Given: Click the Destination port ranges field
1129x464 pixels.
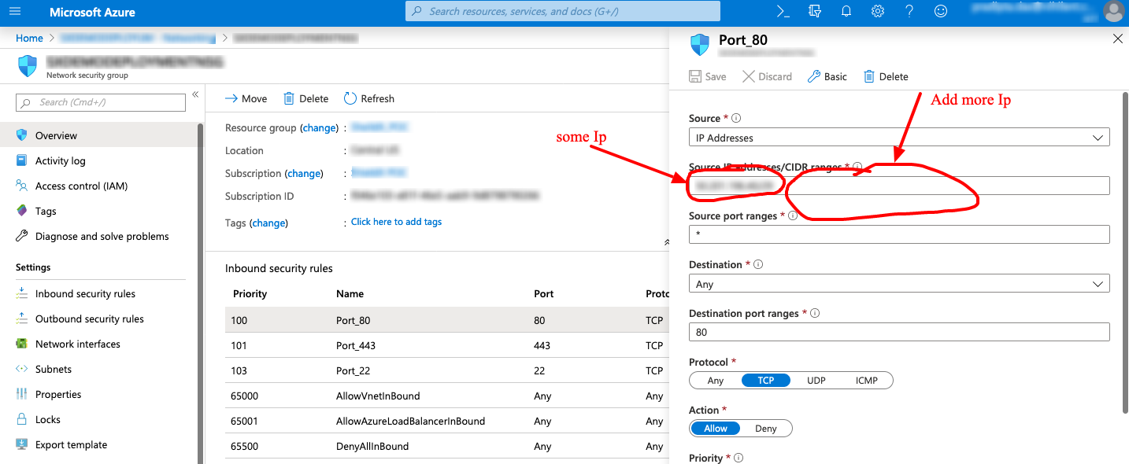Looking at the screenshot, I should (899, 332).
